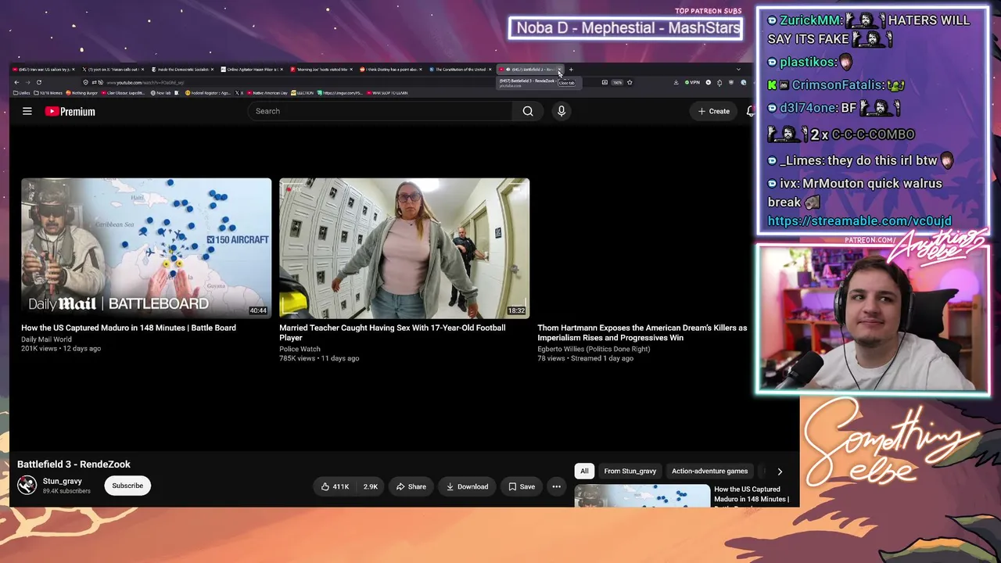1001x563 pixels.
Task: Click the browser address bar URL
Action: [x=145, y=82]
